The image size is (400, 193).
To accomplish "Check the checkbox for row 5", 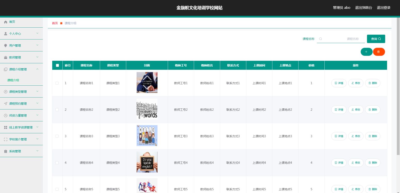I will click(57, 189).
